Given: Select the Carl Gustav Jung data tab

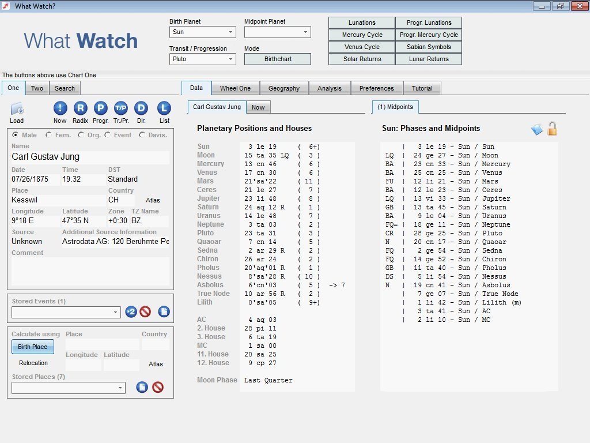Looking at the screenshot, I should click(217, 107).
